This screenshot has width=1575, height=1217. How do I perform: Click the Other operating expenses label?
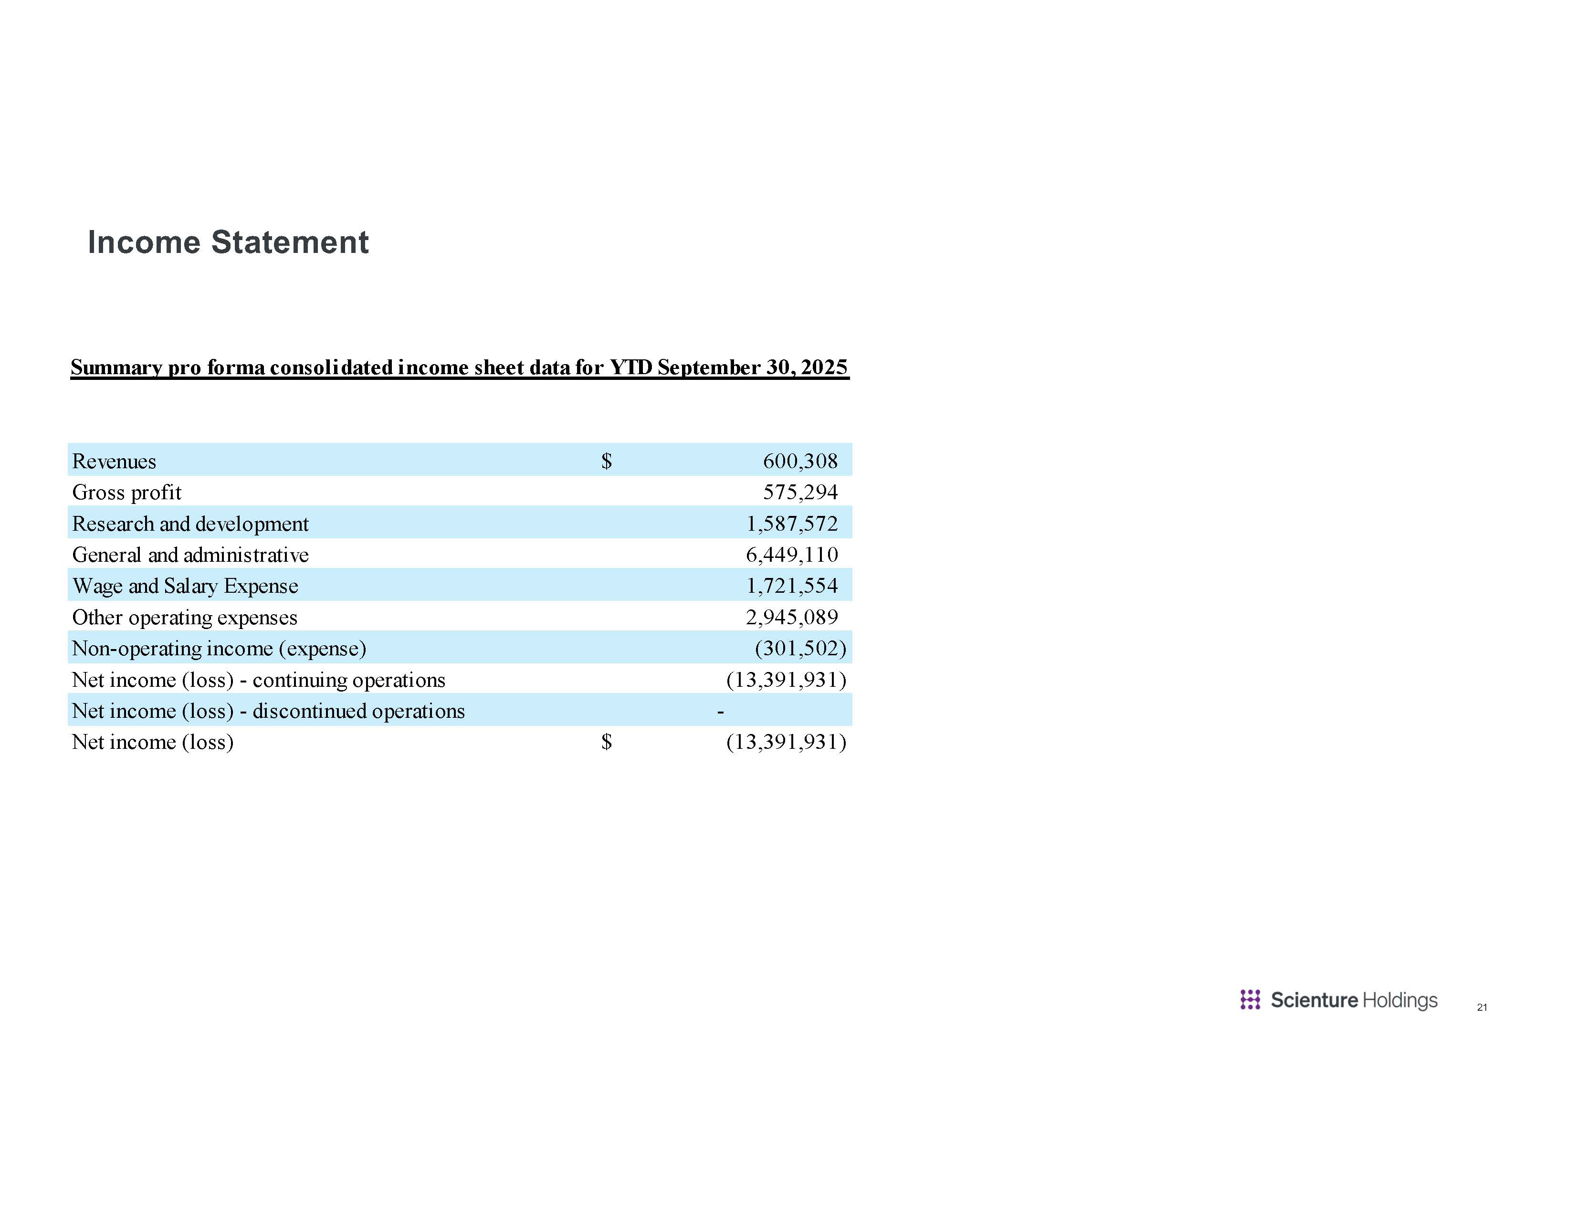pyautogui.click(x=185, y=617)
